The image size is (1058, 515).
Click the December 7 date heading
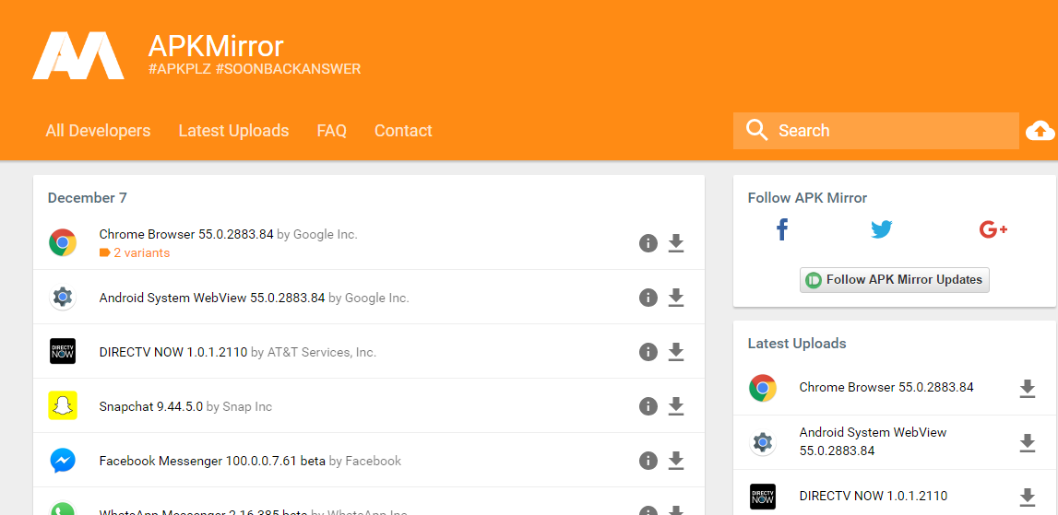pyautogui.click(x=87, y=197)
